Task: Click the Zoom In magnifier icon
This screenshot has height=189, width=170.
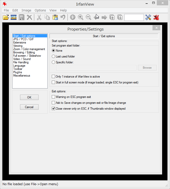Action: 80,17
